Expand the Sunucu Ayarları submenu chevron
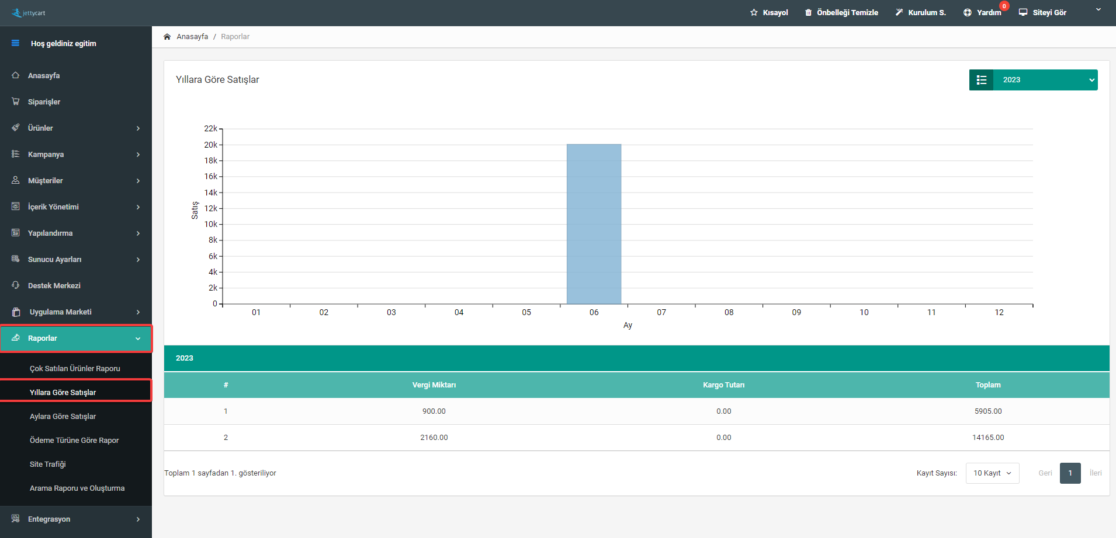This screenshot has height=538, width=1116. point(138,260)
